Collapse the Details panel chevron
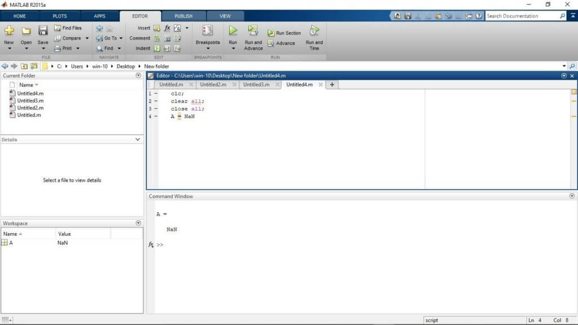Screen dimensions: 578x325 (x=139, y=139)
